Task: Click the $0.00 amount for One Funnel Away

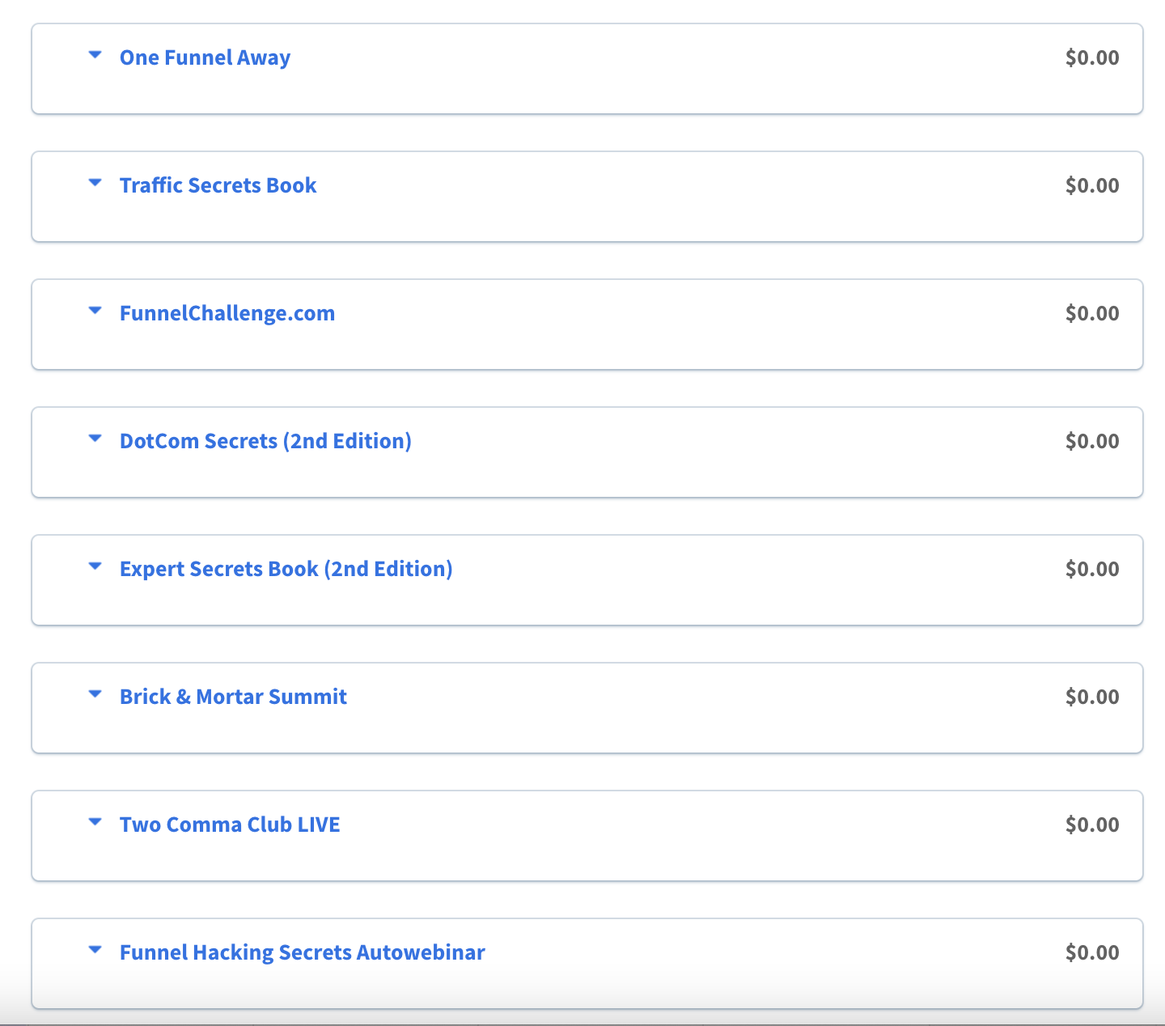Action: (1092, 57)
